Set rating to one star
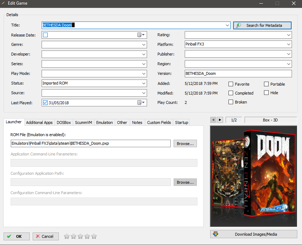Viewport: 302px width, 245px height. (67, 236)
